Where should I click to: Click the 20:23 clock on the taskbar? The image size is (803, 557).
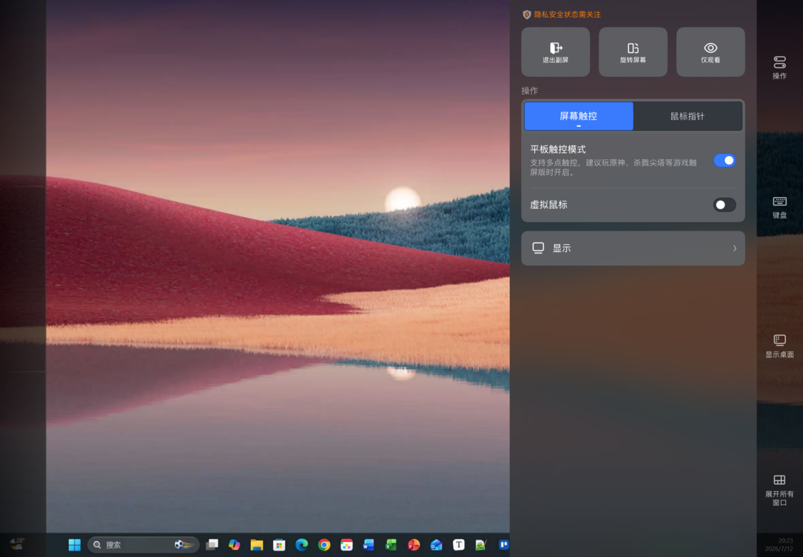pyautogui.click(x=786, y=540)
